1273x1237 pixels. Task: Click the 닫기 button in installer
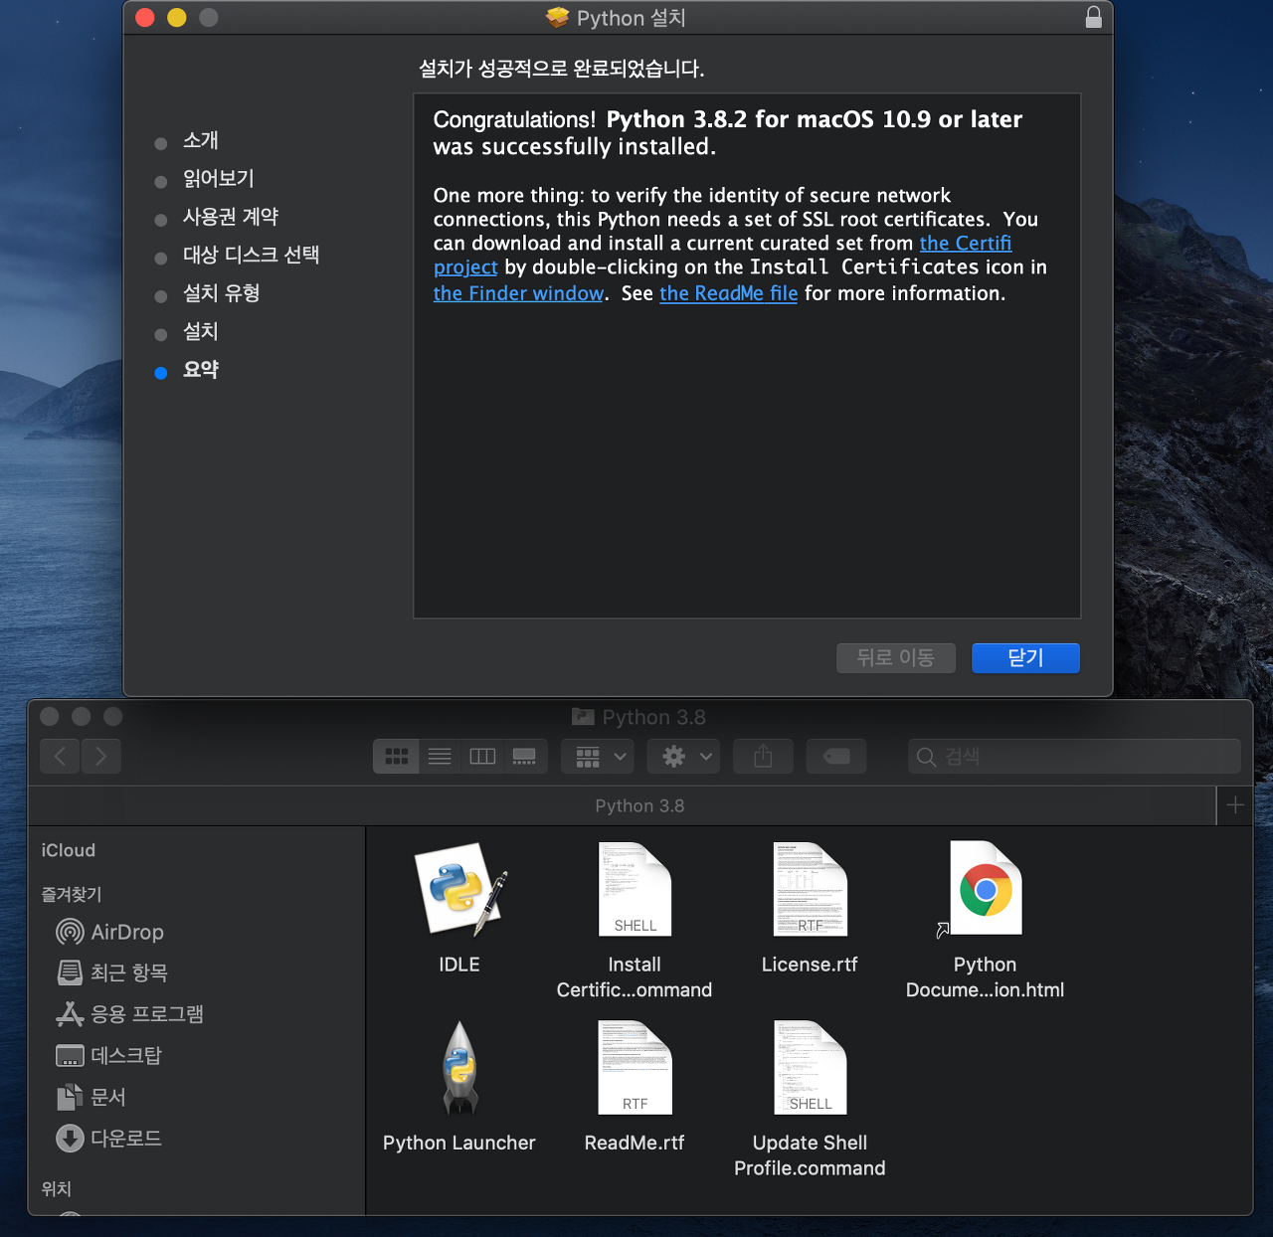click(x=1025, y=658)
